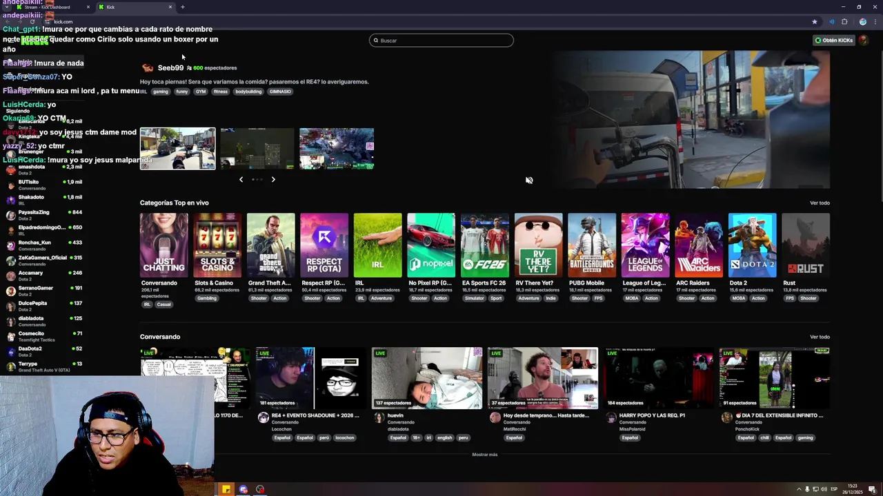Image resolution: width=883 pixels, height=496 pixels.
Task: Open DIA 7 DEL EXTENSIBLE INFINITO stream
Action: click(774, 378)
